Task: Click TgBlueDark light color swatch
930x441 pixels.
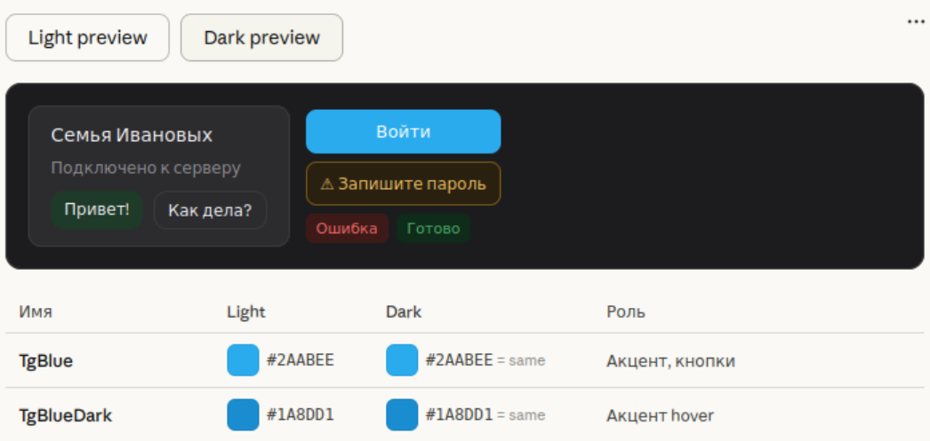Action: click(244, 415)
